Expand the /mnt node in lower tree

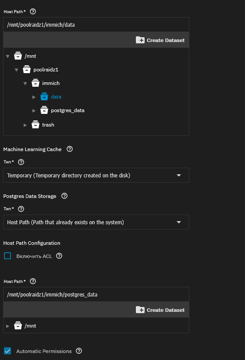click(7, 326)
